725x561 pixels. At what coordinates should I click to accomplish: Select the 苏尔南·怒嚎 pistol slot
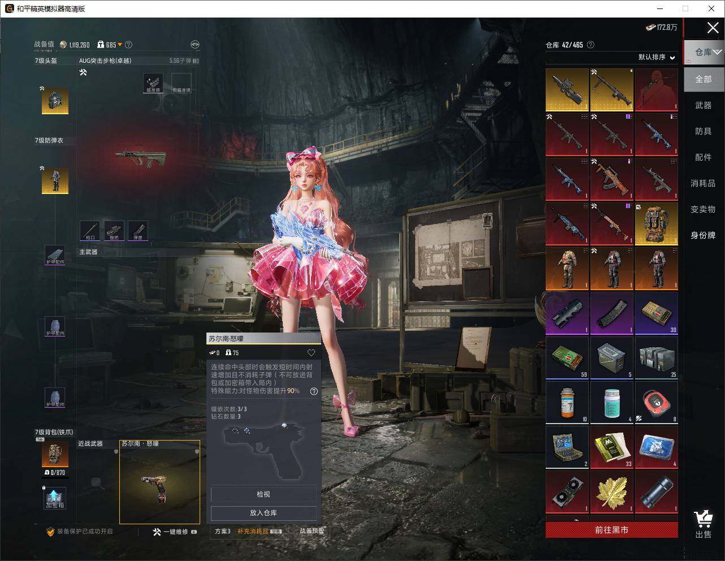pos(159,482)
